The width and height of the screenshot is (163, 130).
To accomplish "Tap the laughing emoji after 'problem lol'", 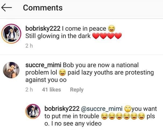I will (62, 73).
